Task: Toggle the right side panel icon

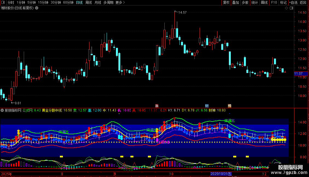Action: click(291, 8)
